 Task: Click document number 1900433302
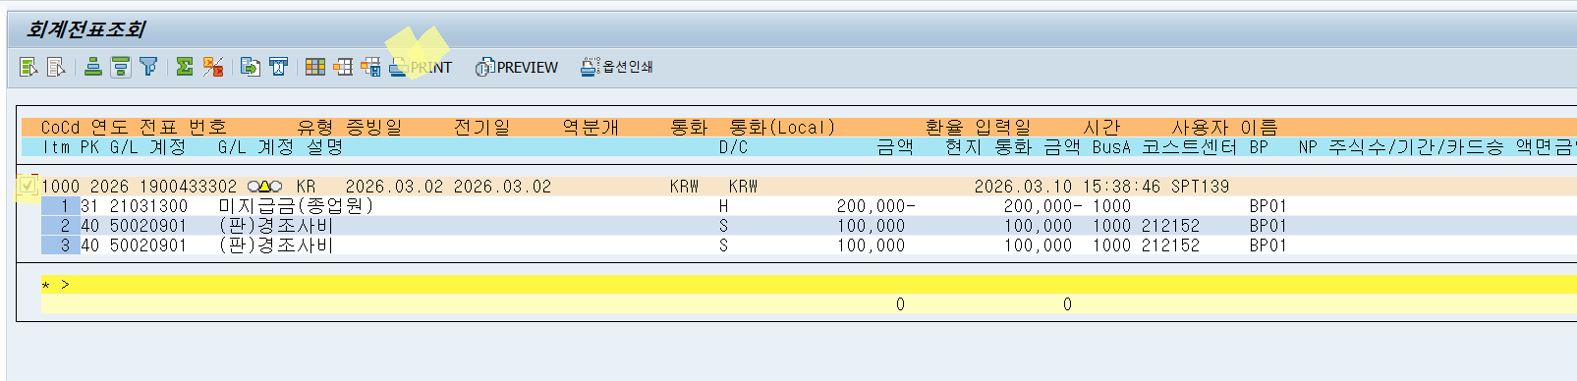click(x=188, y=187)
